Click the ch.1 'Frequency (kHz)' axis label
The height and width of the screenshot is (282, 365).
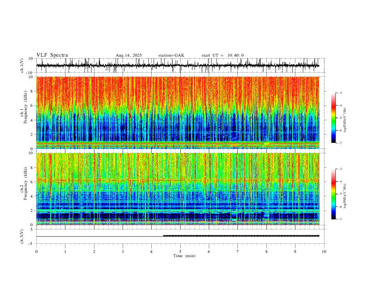pos(26,107)
